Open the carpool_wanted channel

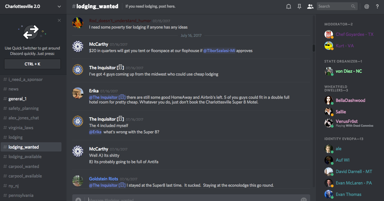[x=24, y=166]
